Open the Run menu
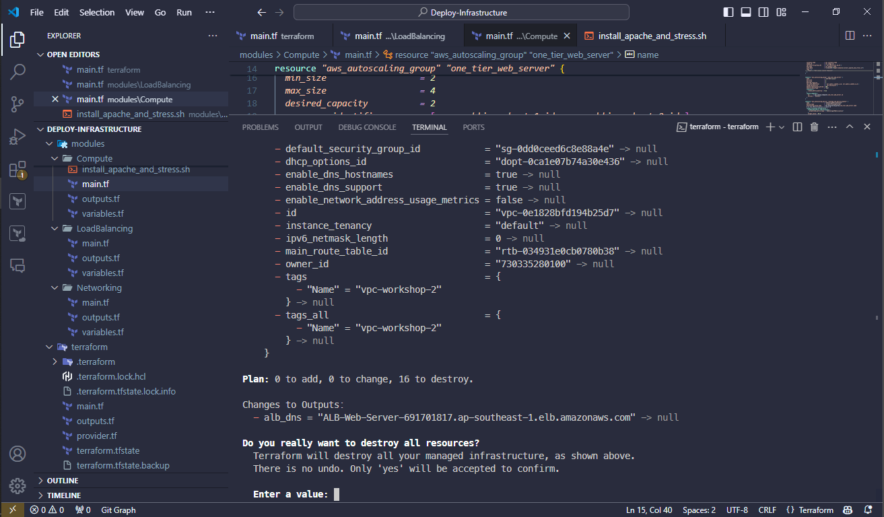Screen dimensions: 884x517 (x=184, y=12)
